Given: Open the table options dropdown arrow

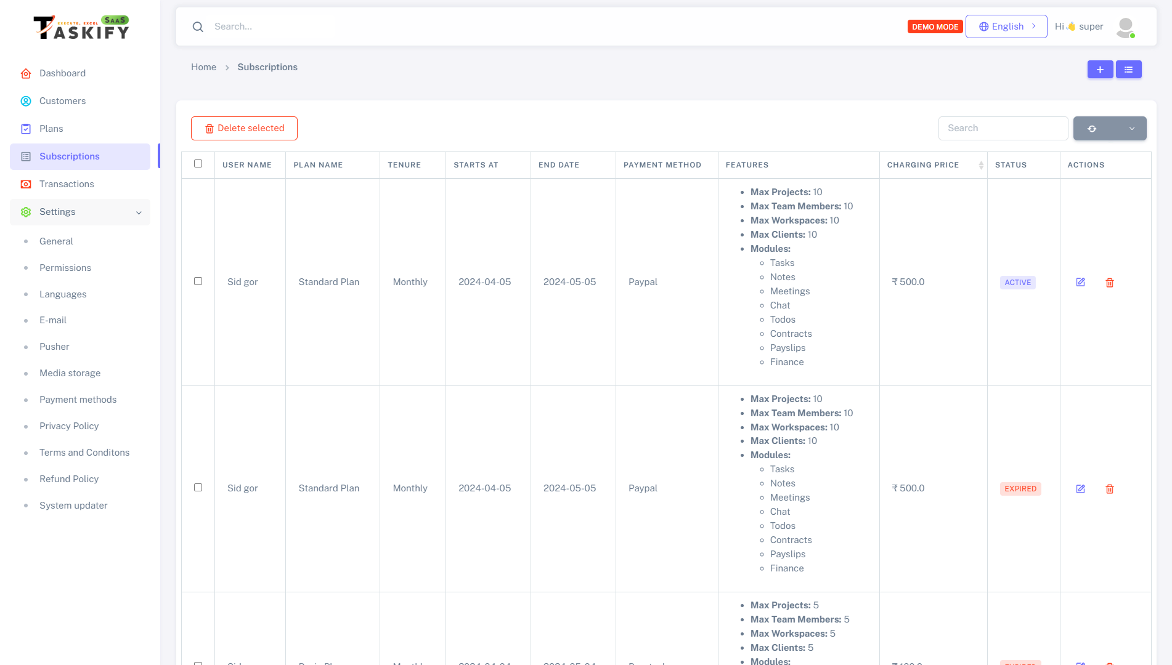Looking at the screenshot, I should 1131,129.
